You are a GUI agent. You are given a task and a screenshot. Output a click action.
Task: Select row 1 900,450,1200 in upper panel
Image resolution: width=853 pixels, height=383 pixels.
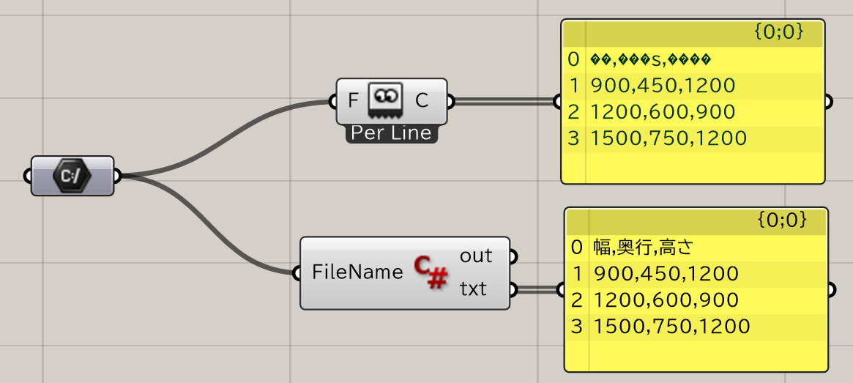tap(693, 86)
